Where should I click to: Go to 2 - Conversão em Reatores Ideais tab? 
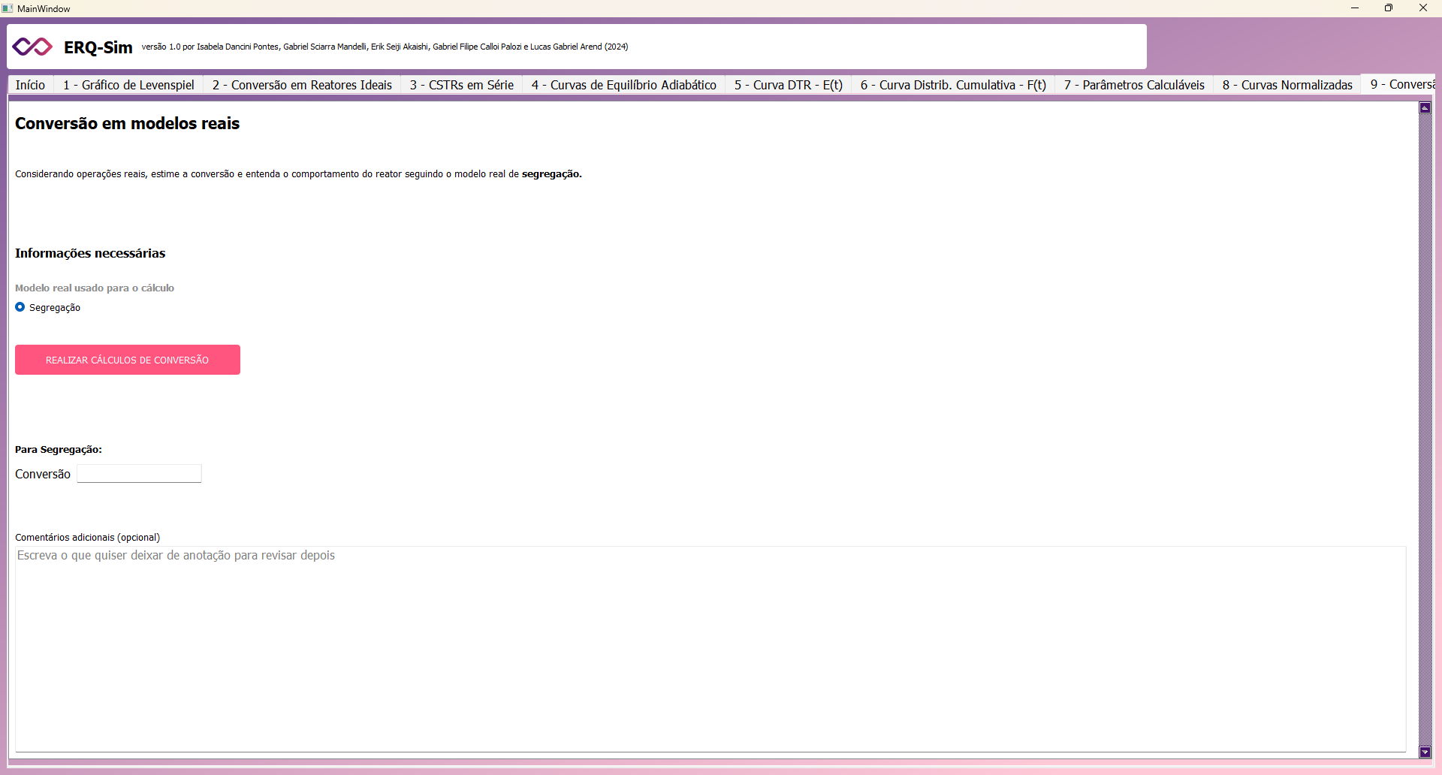[302, 85]
